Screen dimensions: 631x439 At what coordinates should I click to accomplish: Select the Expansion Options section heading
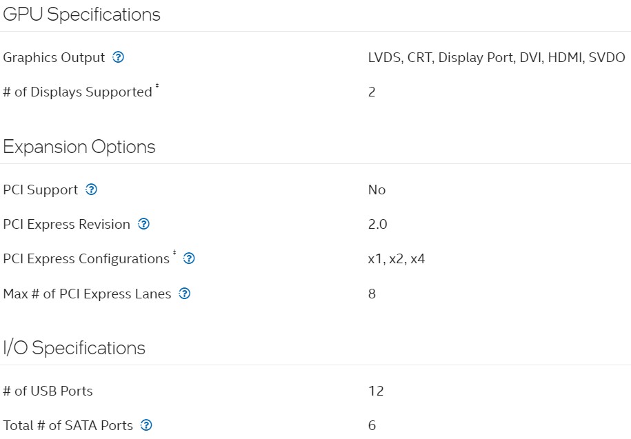pos(79,147)
